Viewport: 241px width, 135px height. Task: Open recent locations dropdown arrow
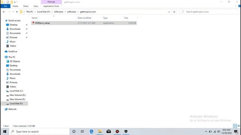coord(13,12)
